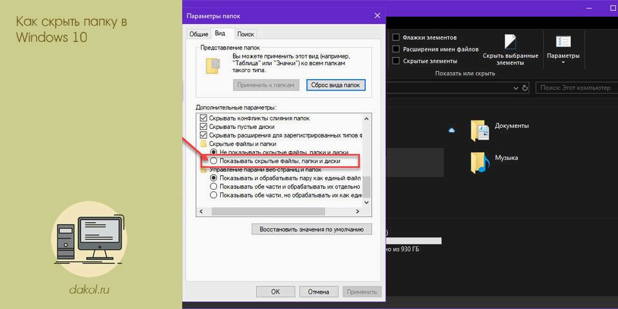Click the refresh icon in Explorer address bar
Image resolution: width=618 pixels, height=309 pixels.
click(x=525, y=88)
